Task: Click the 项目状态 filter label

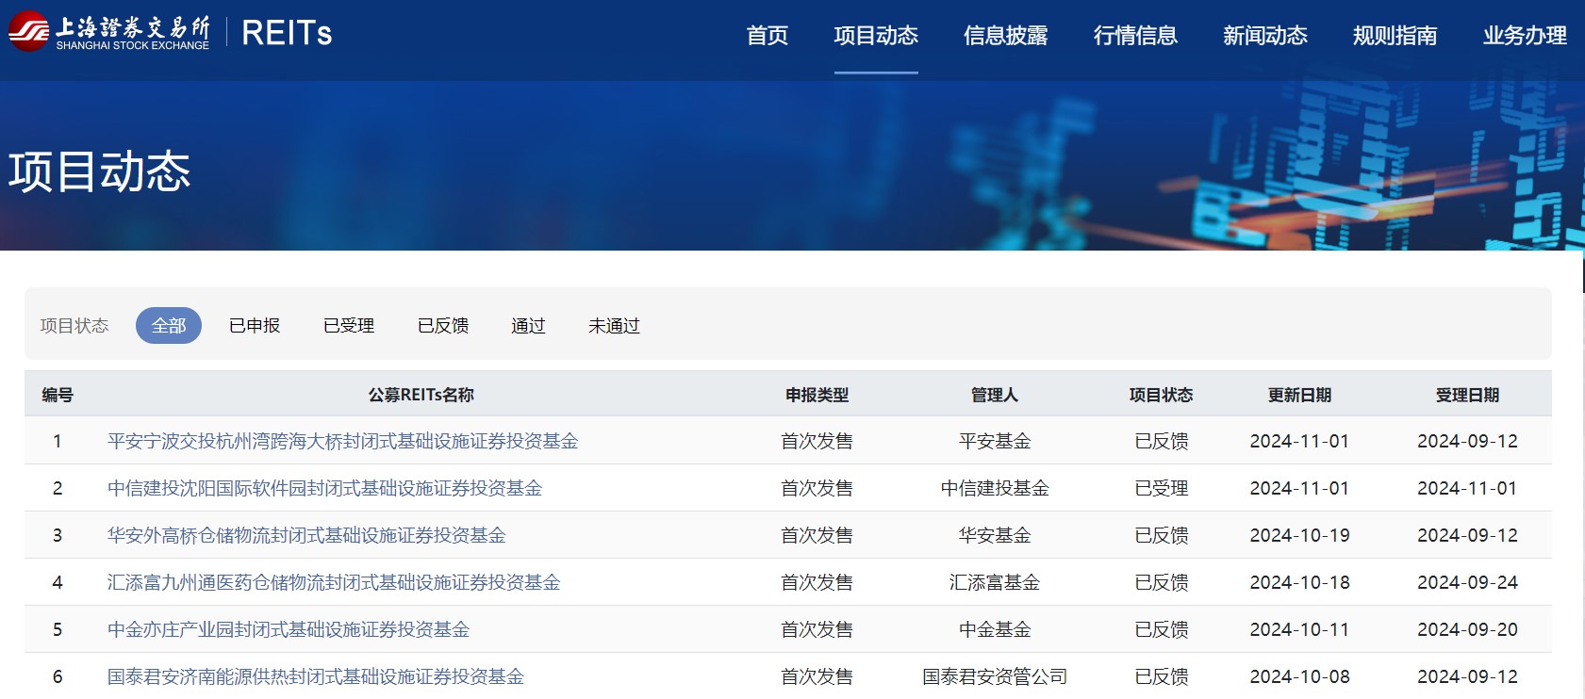Action: [74, 326]
